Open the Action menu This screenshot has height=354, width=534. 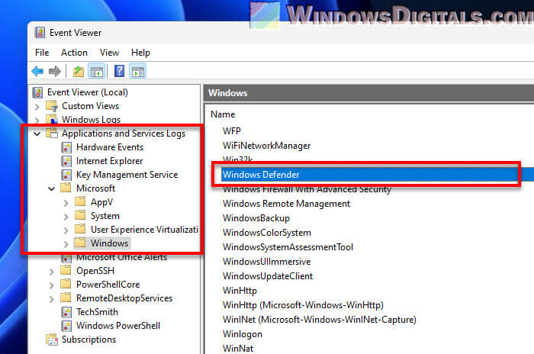click(74, 53)
